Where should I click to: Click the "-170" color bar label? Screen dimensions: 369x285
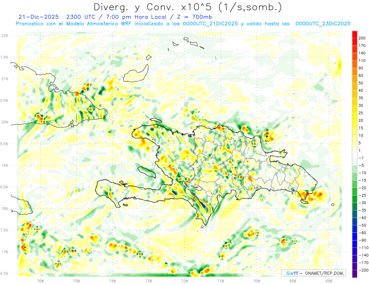click(x=363, y=263)
